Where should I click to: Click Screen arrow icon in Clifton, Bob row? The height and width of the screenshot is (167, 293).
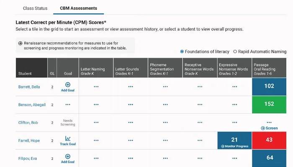click(x=263, y=128)
